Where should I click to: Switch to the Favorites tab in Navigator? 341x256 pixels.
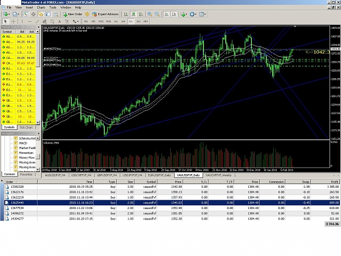(26, 175)
